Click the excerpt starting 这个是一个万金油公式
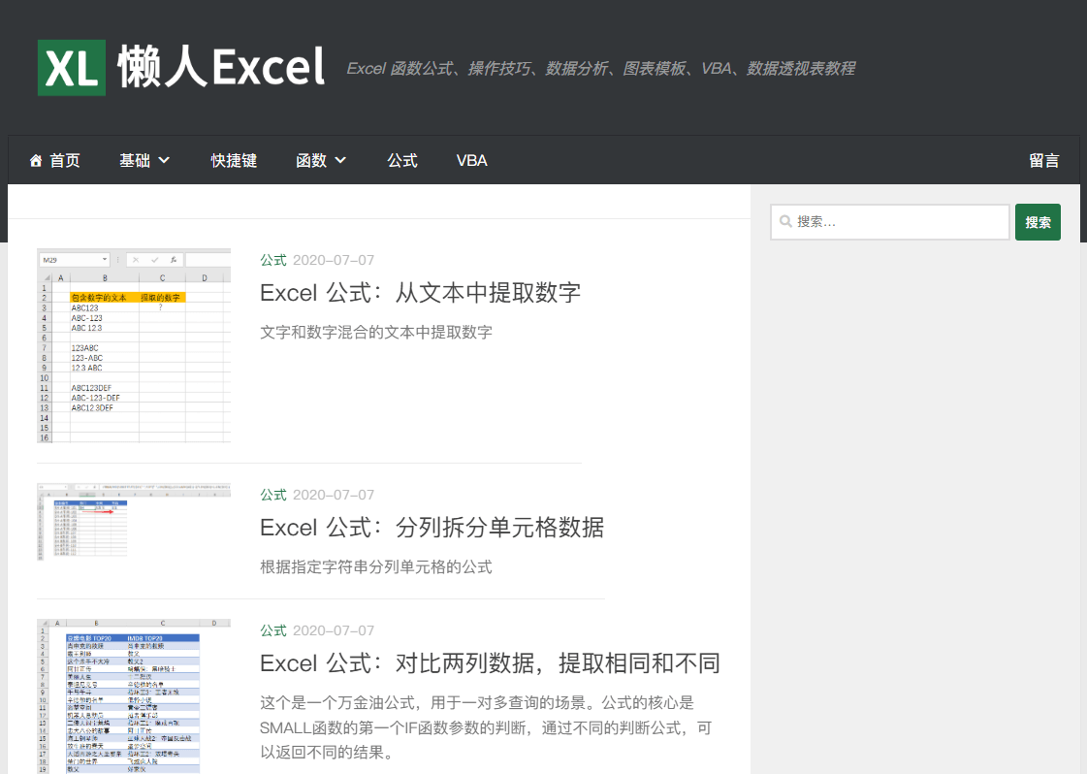1087x774 pixels. [486, 727]
